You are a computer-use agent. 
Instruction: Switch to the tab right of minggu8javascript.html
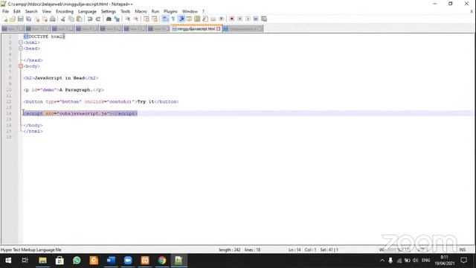tap(243, 29)
